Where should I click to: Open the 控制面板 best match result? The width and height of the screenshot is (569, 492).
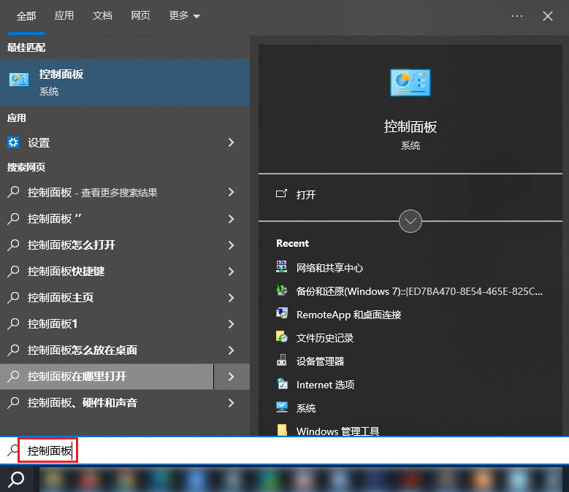click(x=125, y=82)
